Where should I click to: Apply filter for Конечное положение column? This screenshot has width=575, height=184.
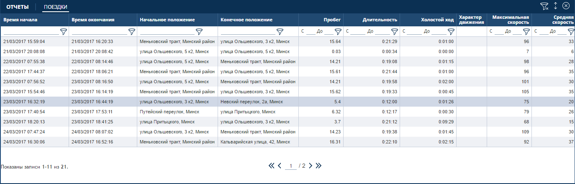click(280, 31)
